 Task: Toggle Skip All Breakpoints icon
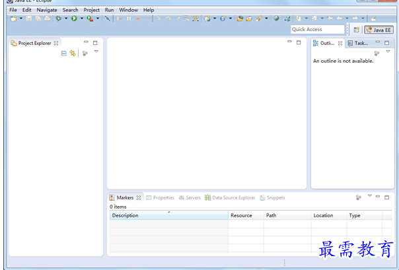pos(108,18)
